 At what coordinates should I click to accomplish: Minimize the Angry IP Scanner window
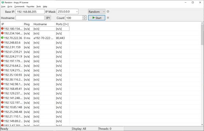pos(186,2)
